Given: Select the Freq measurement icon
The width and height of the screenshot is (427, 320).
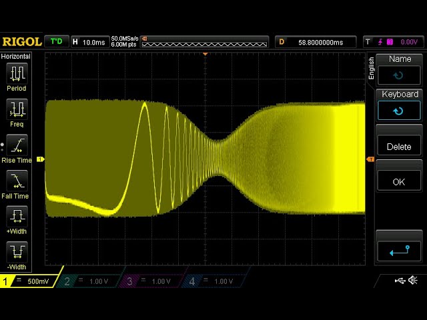Looking at the screenshot, I should pyautogui.click(x=17, y=109).
